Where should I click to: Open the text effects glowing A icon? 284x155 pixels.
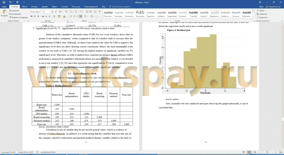[x=54, y=16]
